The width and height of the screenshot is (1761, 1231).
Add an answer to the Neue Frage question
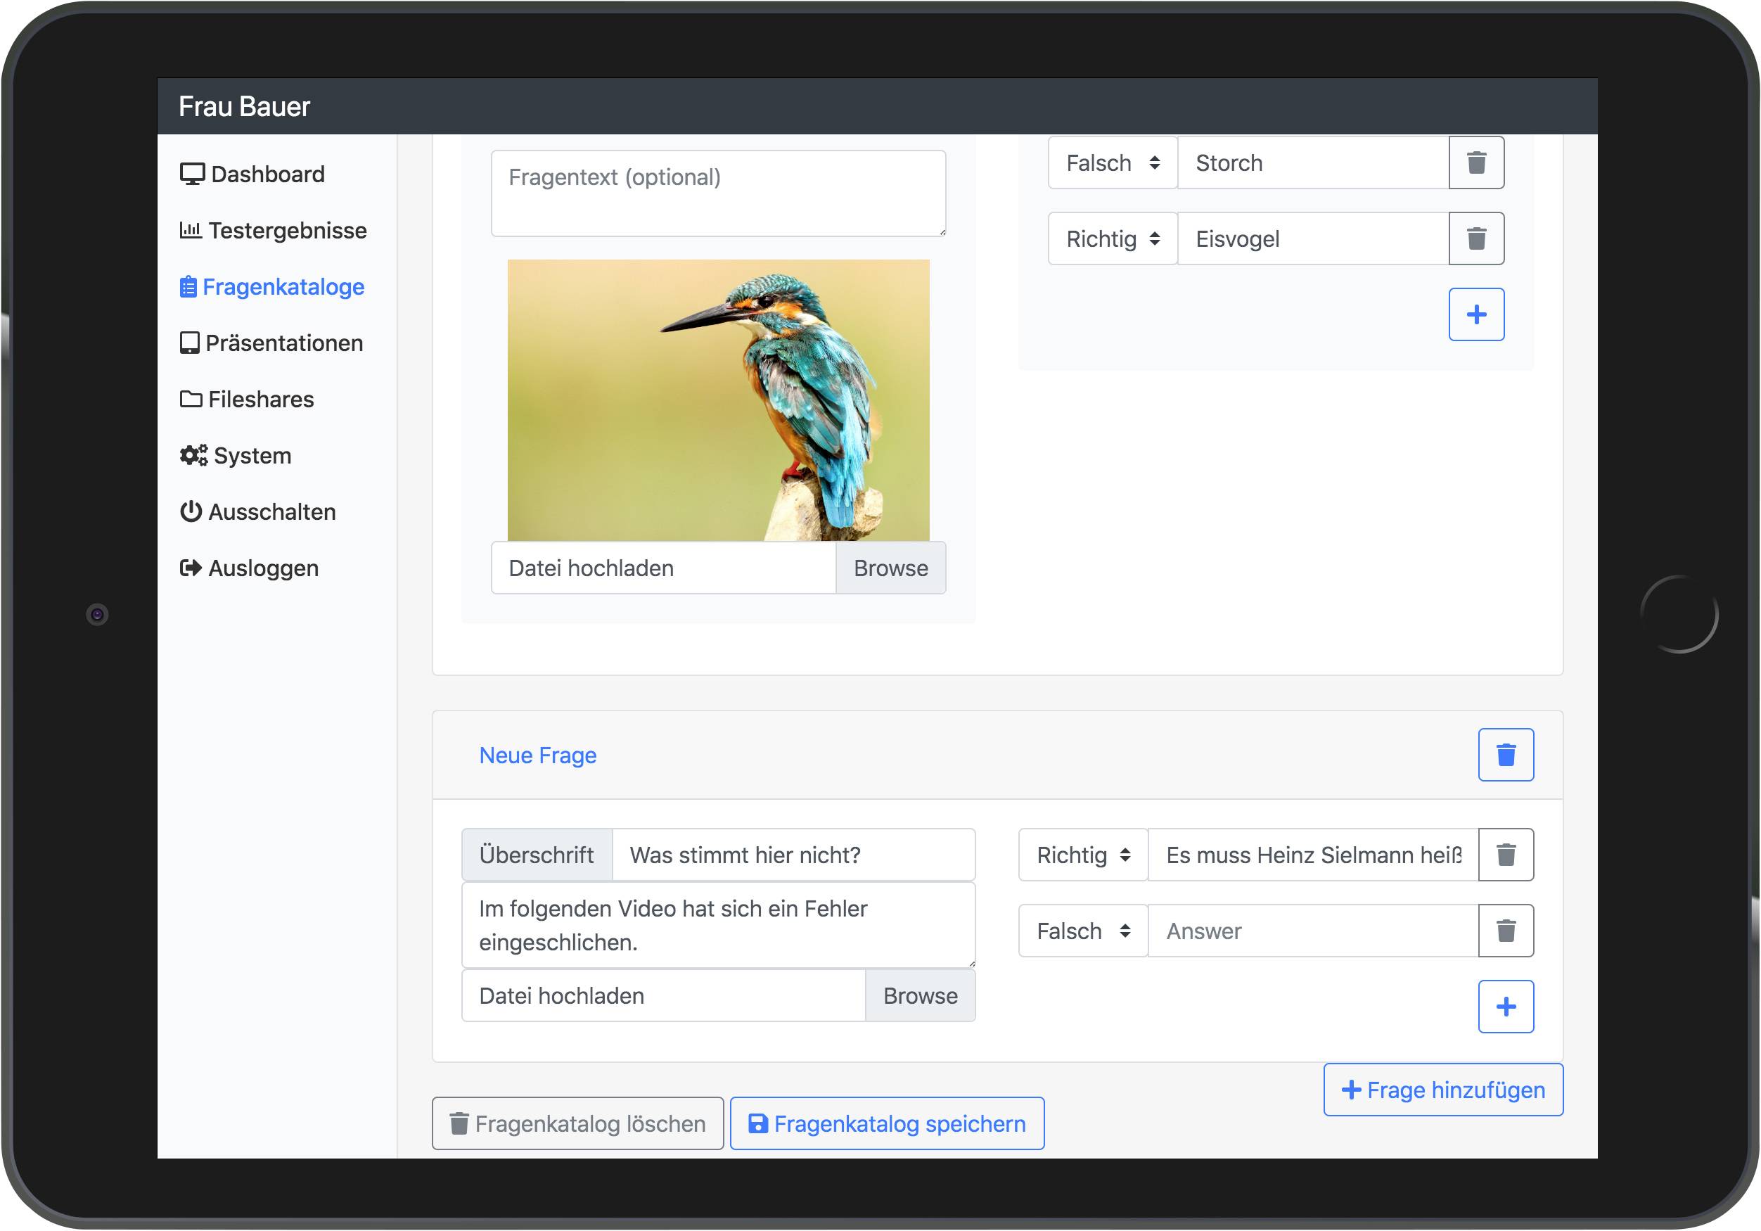click(1505, 1007)
